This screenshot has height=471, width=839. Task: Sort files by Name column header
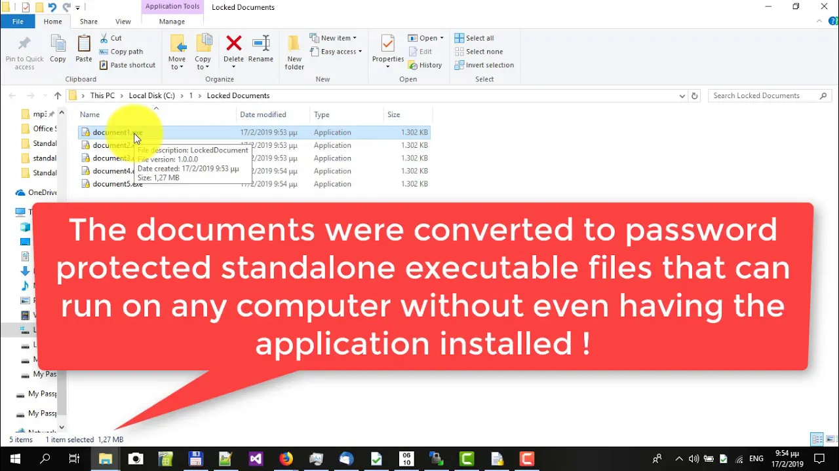pos(156,114)
